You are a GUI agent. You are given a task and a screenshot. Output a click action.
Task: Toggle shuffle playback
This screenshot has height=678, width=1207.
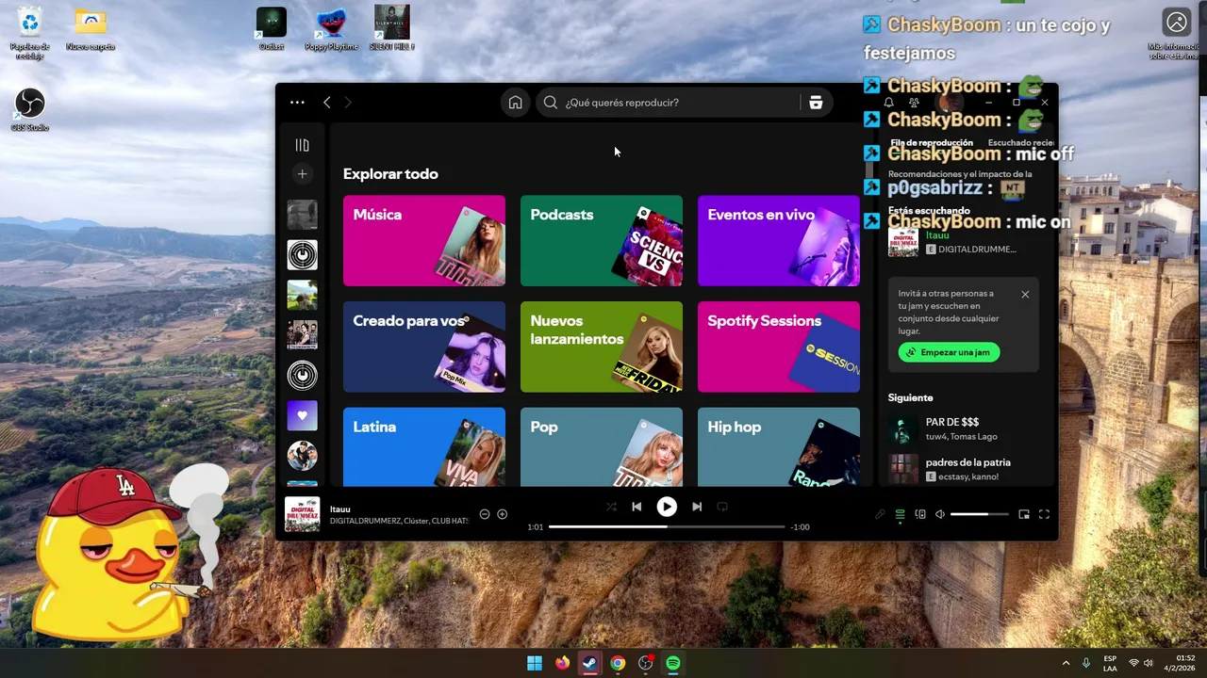(x=611, y=507)
